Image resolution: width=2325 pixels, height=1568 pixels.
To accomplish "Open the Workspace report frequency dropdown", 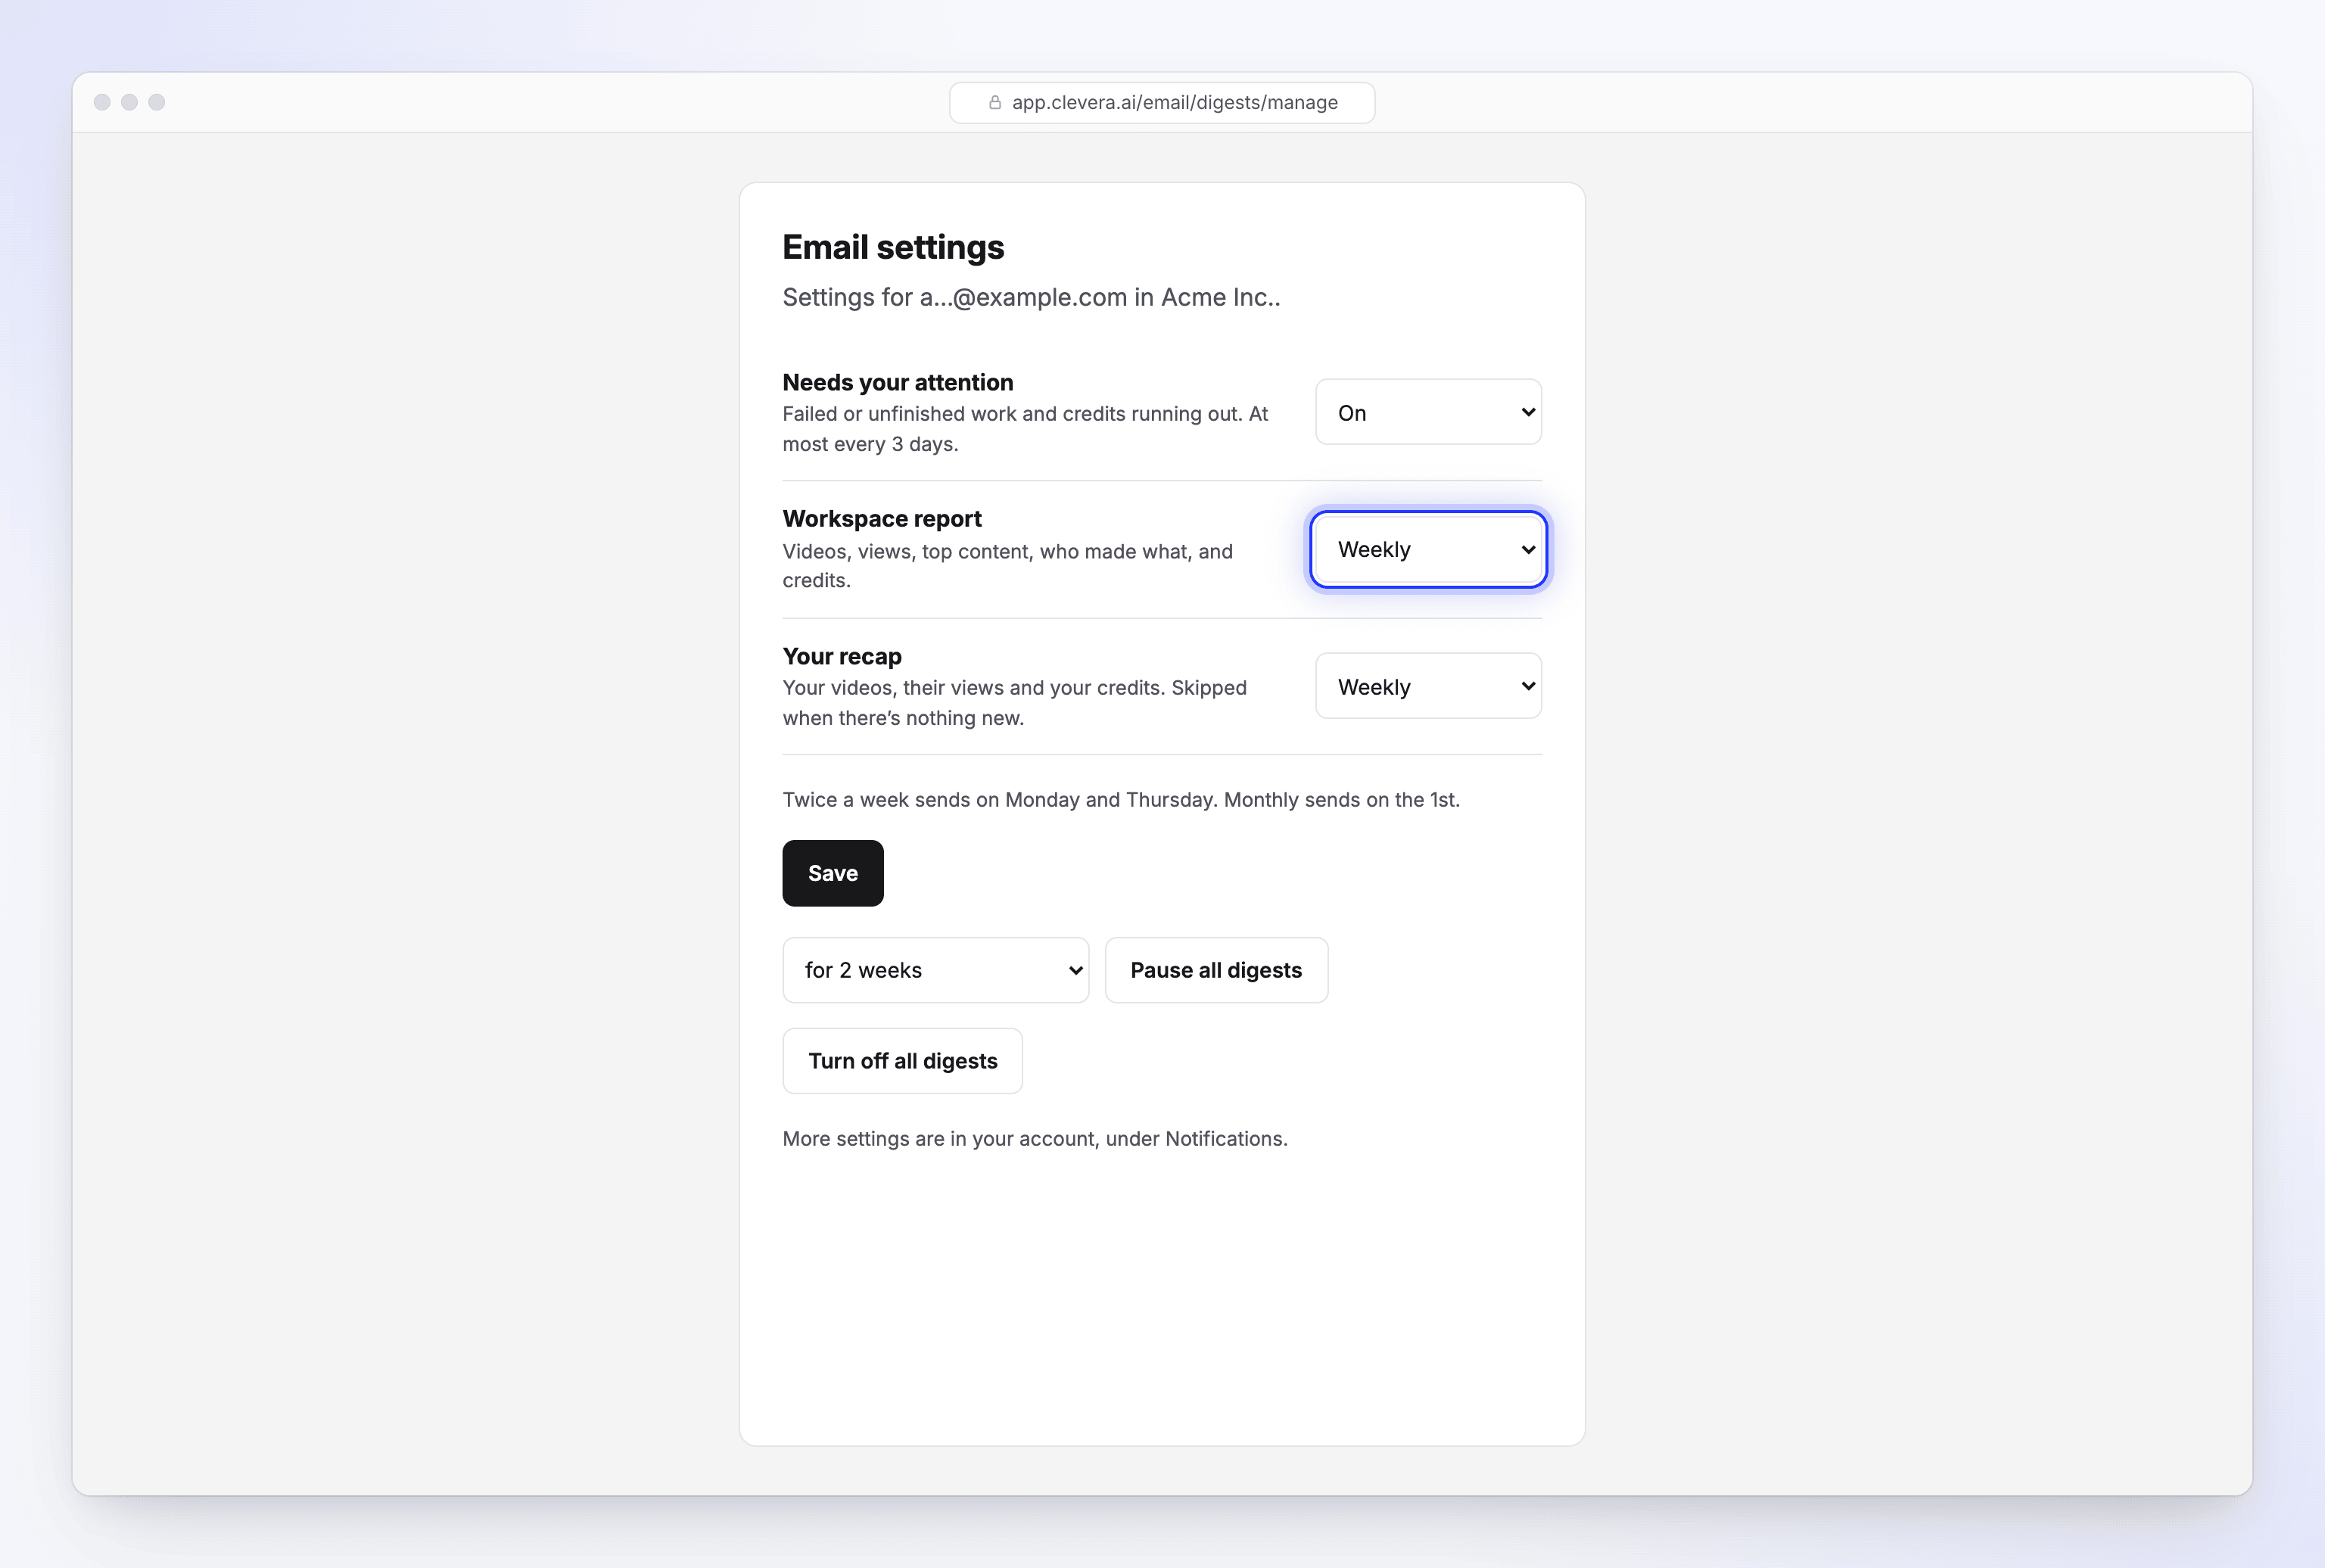I will coord(1428,549).
